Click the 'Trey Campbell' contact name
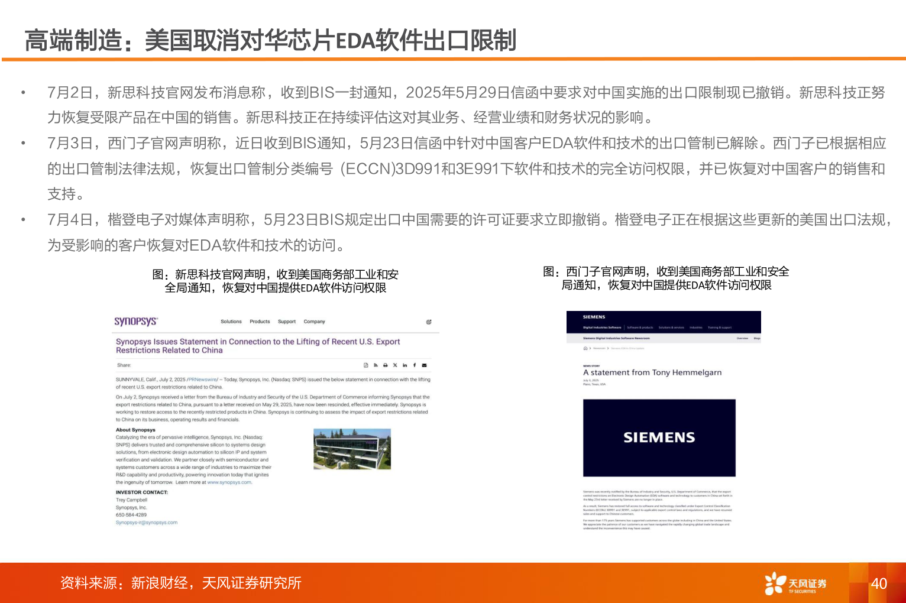 pos(131,500)
